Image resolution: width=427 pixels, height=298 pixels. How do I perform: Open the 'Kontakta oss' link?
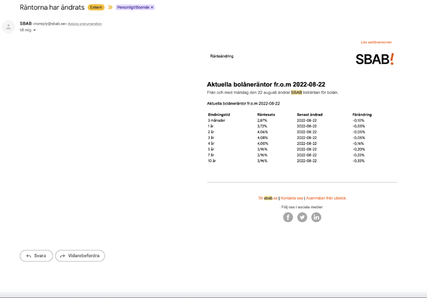291,198
